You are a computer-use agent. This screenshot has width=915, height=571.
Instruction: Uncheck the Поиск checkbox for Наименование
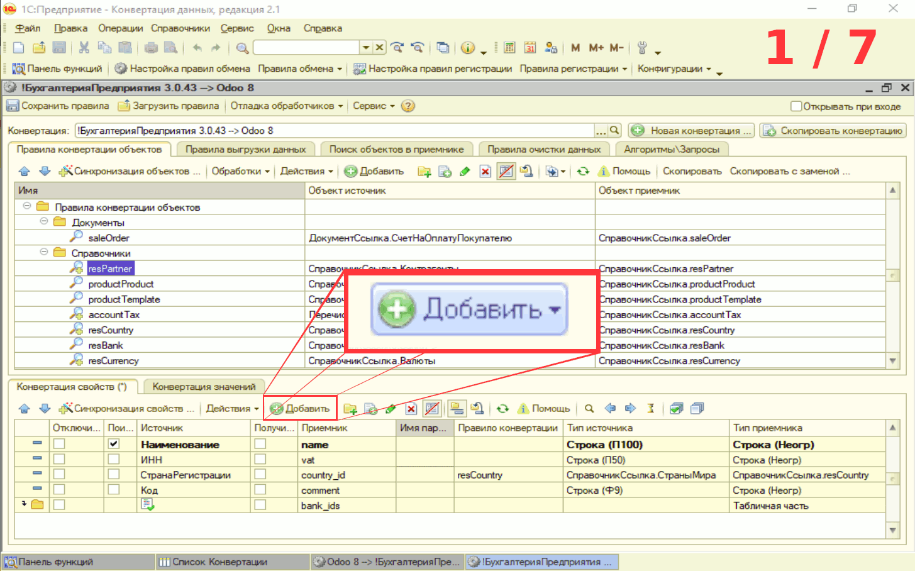click(x=113, y=444)
